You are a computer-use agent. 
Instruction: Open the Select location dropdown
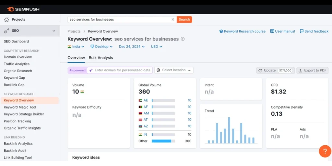174,70
